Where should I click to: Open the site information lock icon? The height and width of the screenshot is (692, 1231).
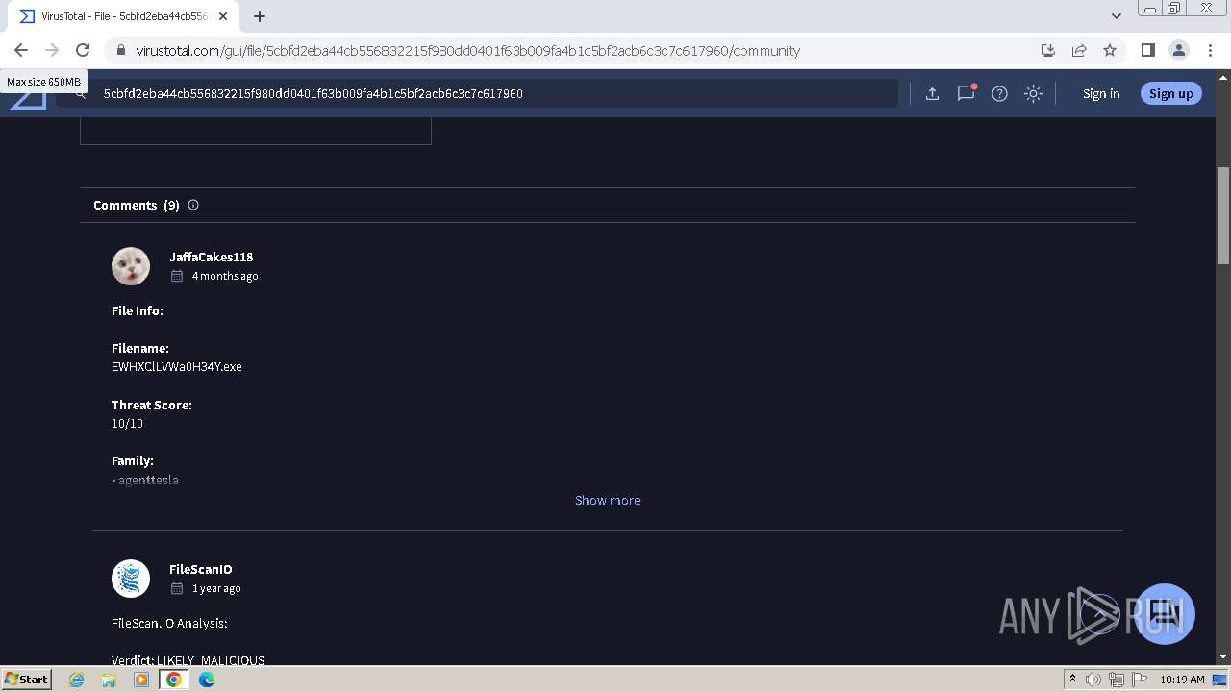coord(120,51)
